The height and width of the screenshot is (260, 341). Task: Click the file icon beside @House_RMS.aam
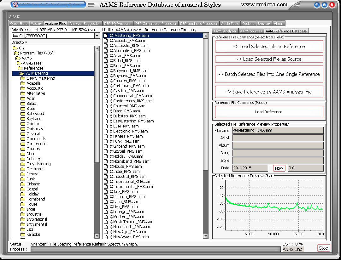point(106,166)
